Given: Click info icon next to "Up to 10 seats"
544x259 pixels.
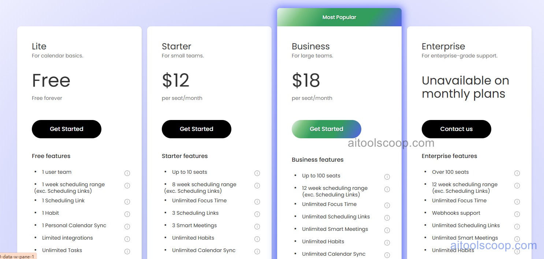Looking at the screenshot, I should [x=257, y=173].
